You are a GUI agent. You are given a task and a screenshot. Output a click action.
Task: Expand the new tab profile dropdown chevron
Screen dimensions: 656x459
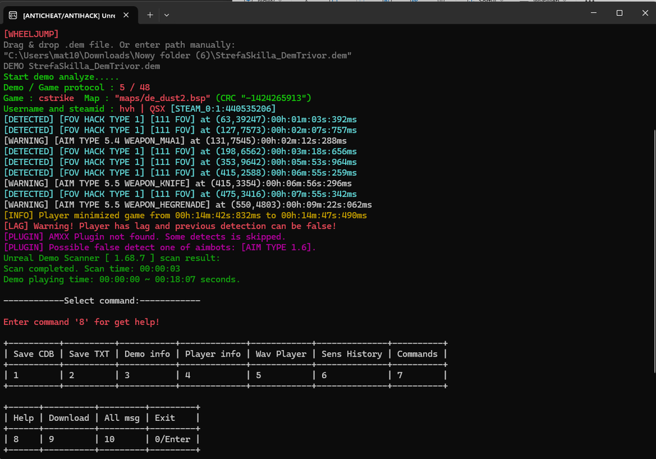pyautogui.click(x=167, y=15)
